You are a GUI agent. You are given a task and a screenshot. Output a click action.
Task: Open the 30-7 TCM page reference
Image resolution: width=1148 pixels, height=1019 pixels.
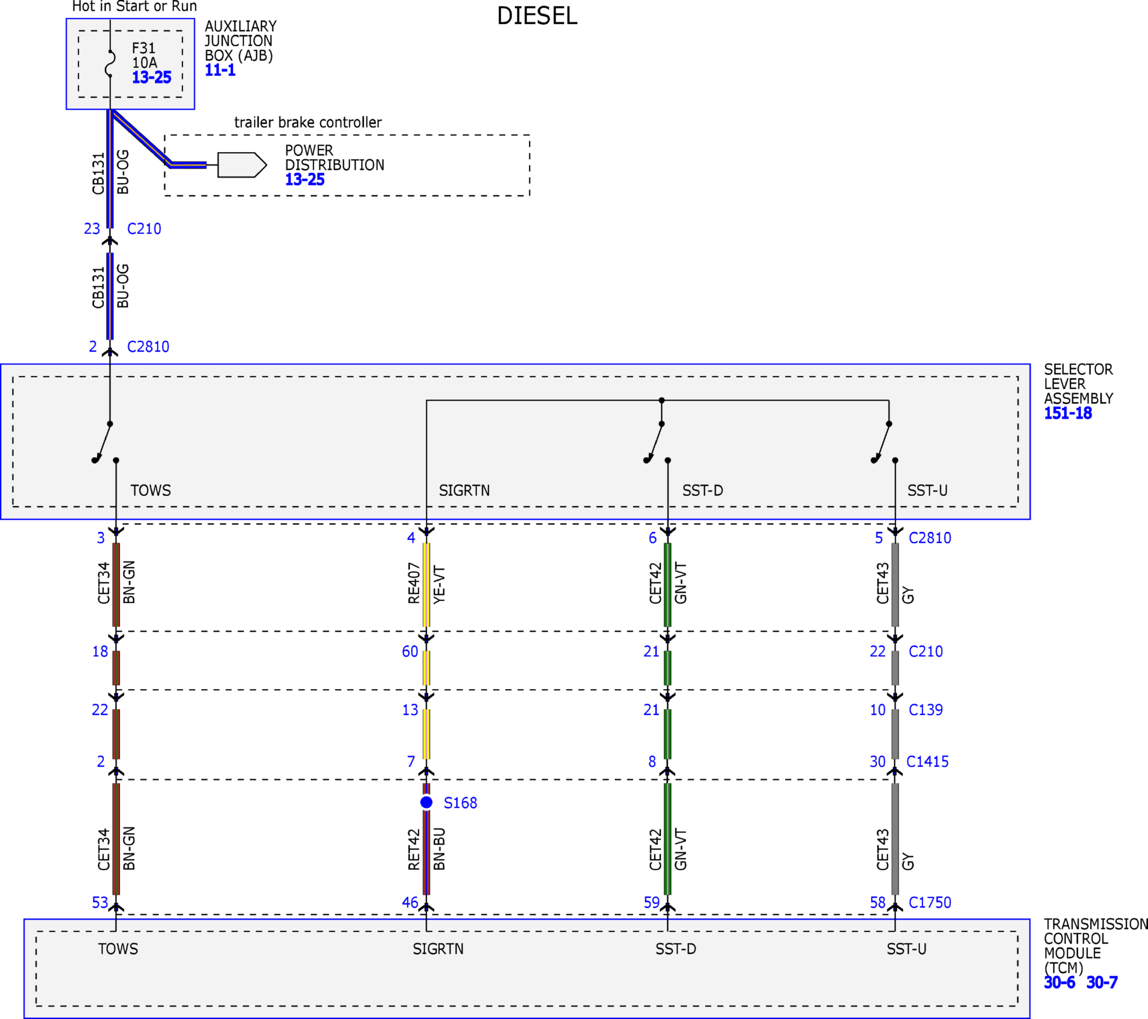pos(1102,982)
